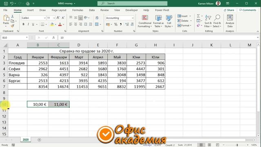Click the Analyze Data button
Screen dimensions: 261x147
(x=230, y=21)
